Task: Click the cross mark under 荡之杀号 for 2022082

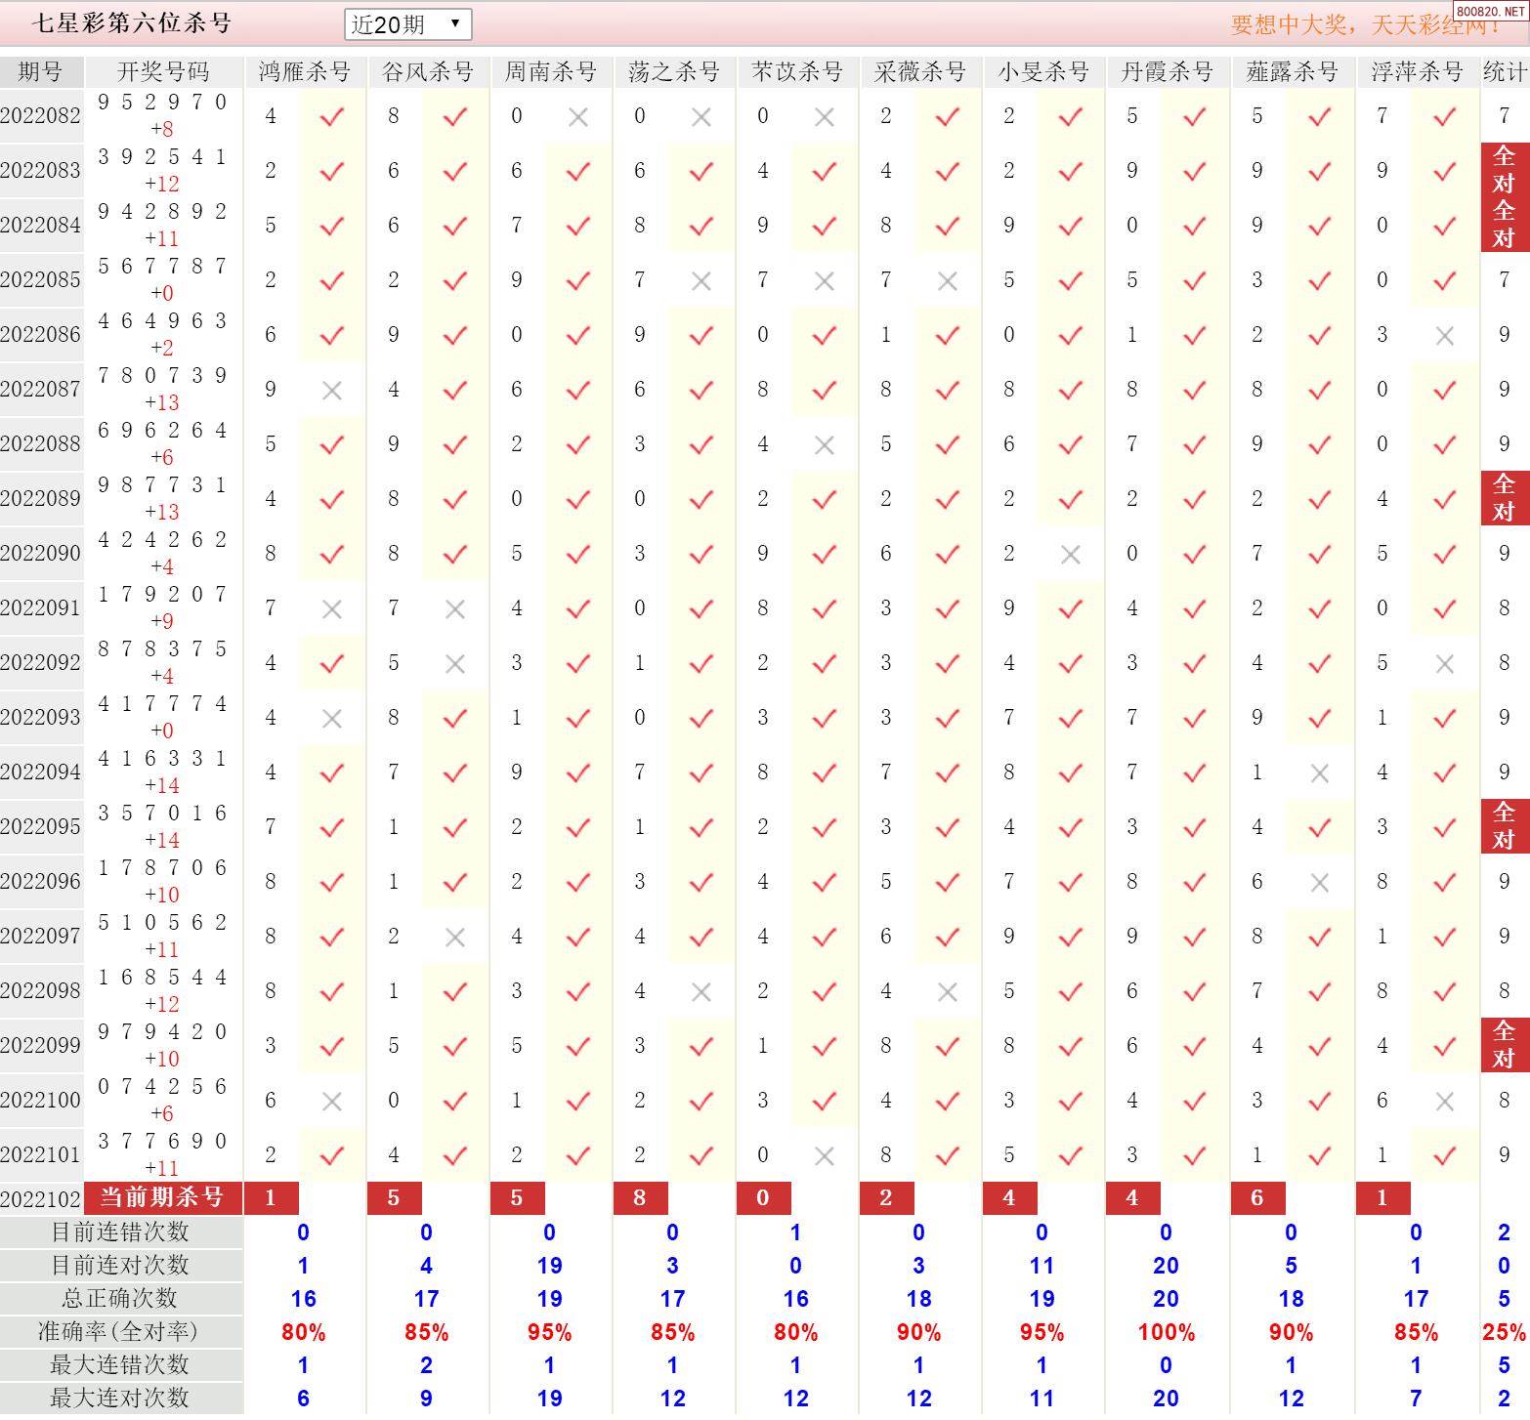Action: (x=701, y=117)
